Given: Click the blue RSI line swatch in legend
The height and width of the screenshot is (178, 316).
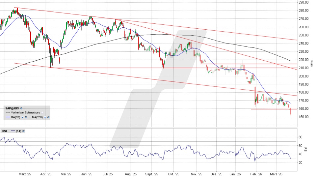Looking at the screenshot, I should 13,131.
